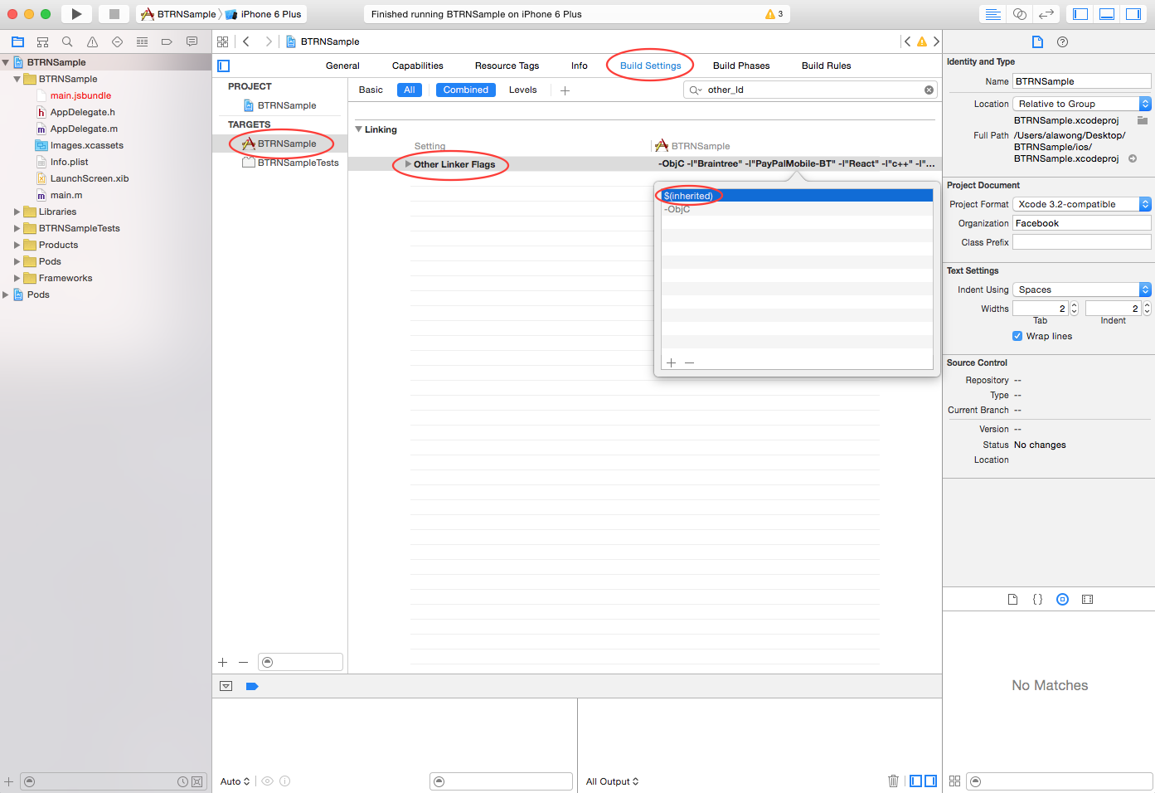Open the Location Relative to Group dropdown
1155x793 pixels.
1082,104
